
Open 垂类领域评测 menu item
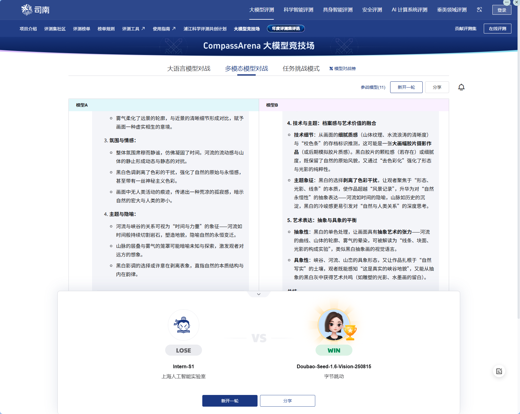(452, 10)
